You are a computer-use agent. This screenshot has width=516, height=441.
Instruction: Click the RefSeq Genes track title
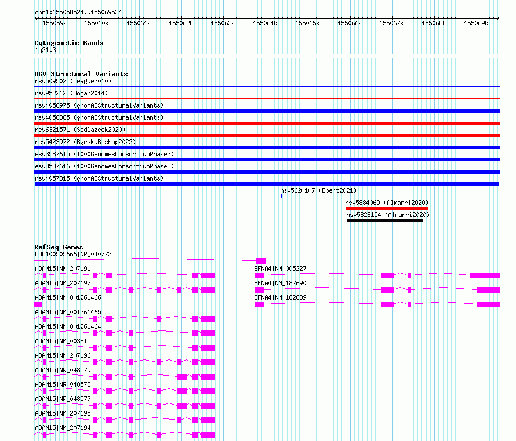[x=59, y=247]
